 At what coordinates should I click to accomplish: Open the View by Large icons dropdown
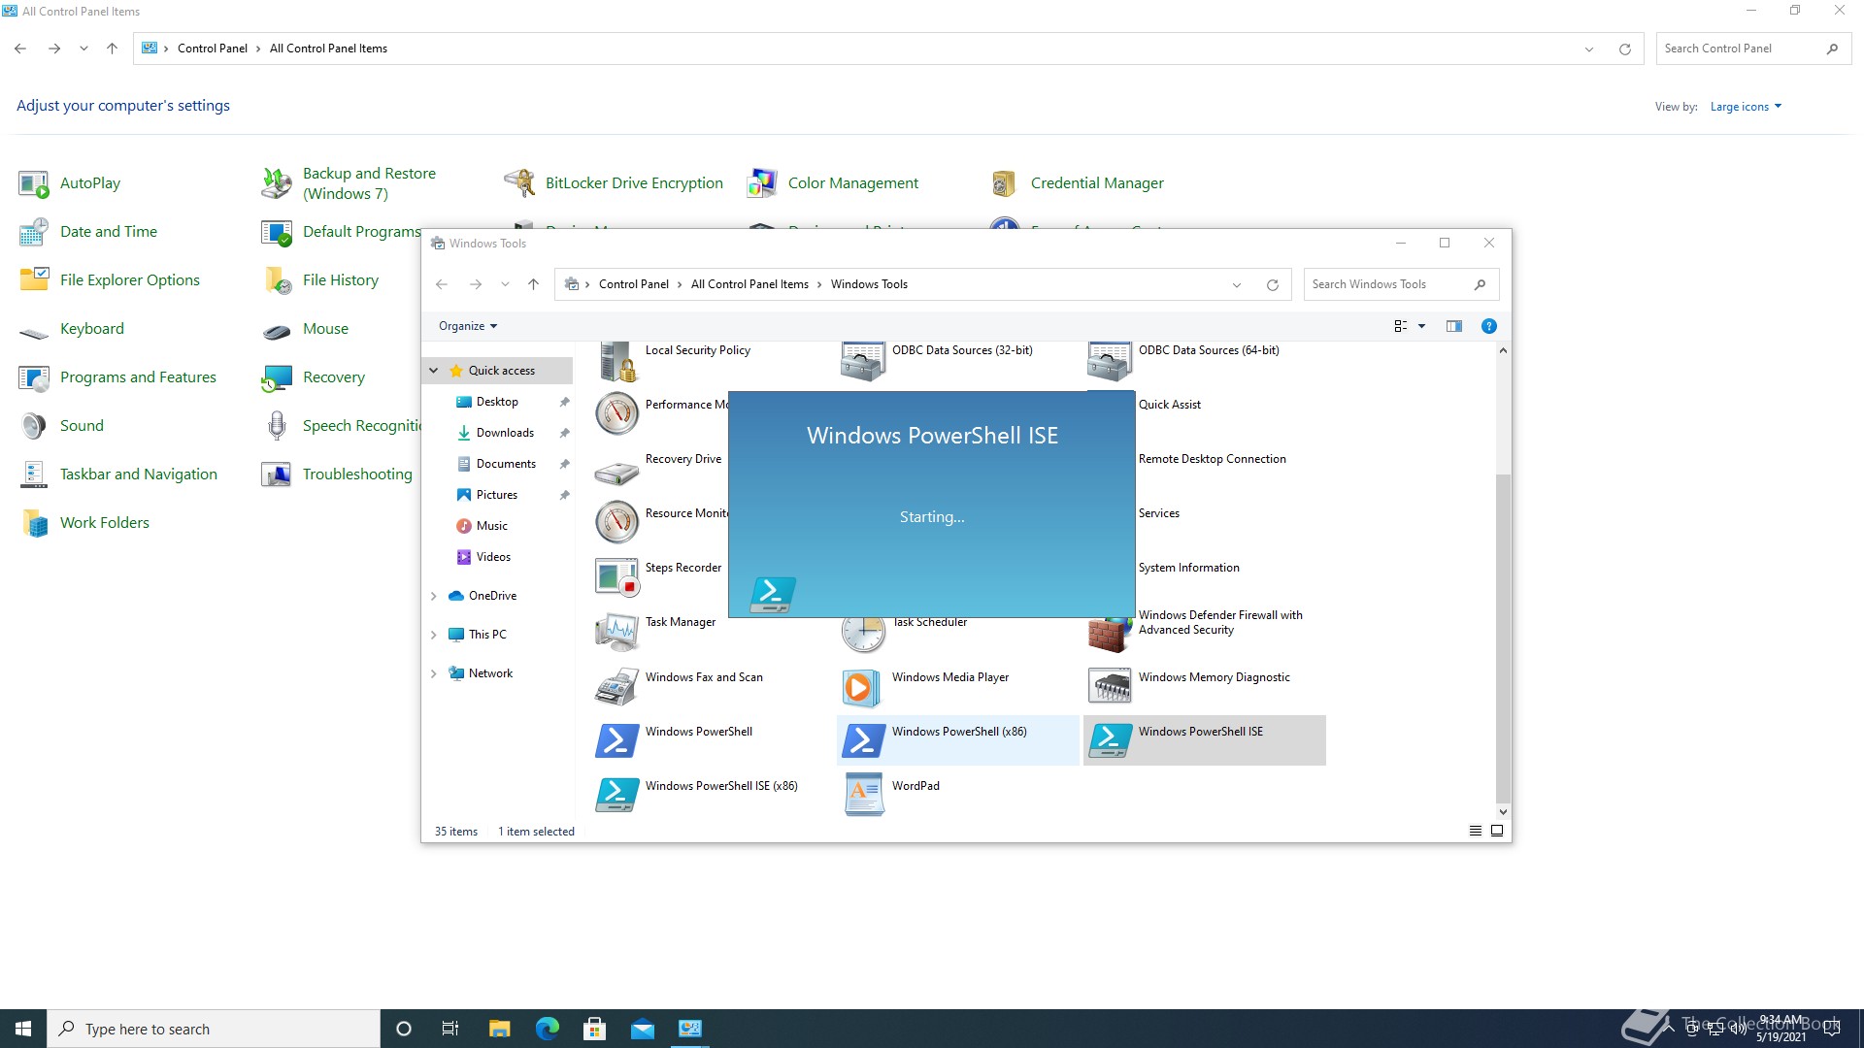point(1746,107)
